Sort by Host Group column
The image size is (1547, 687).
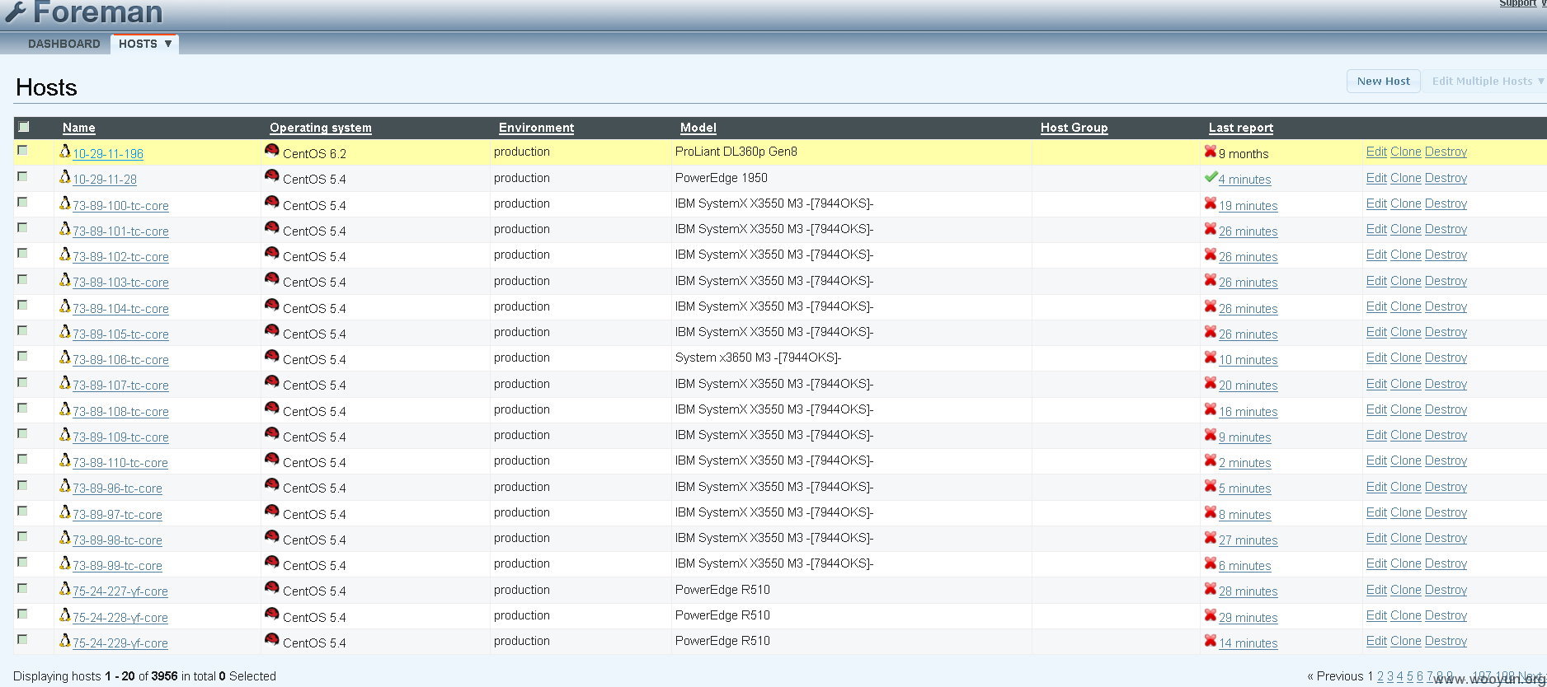[x=1074, y=128]
